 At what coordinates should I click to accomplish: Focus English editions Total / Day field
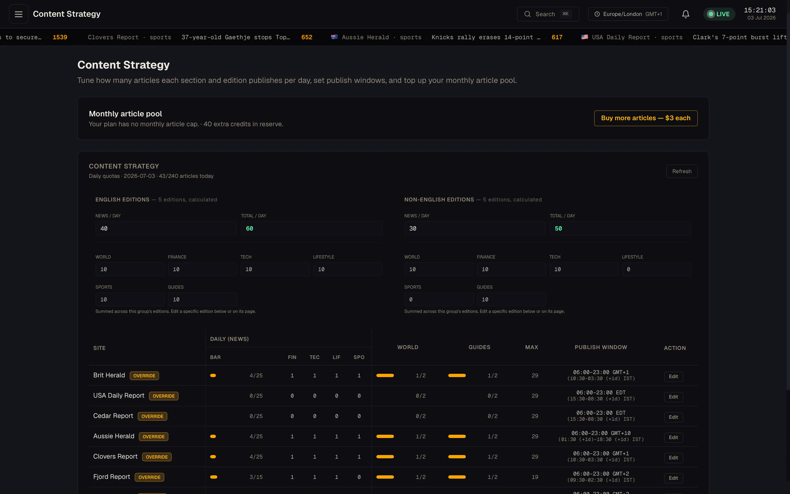tap(311, 228)
